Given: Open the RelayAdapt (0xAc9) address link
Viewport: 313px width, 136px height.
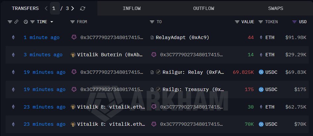Looking at the screenshot, I should tap(182, 37).
